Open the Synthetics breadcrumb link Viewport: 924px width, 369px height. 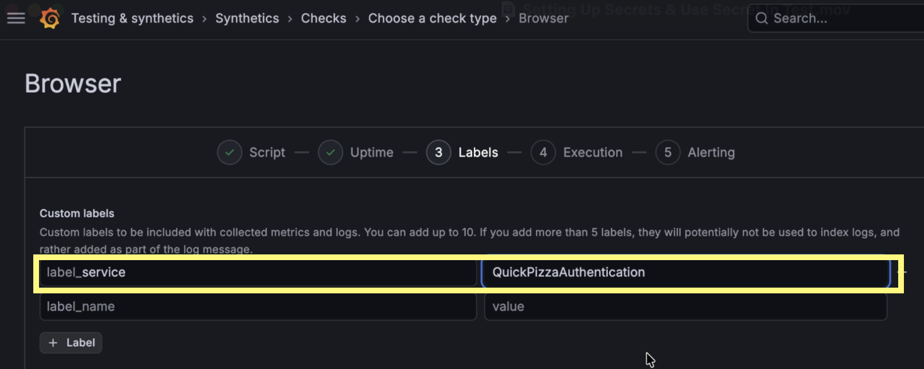pos(247,18)
